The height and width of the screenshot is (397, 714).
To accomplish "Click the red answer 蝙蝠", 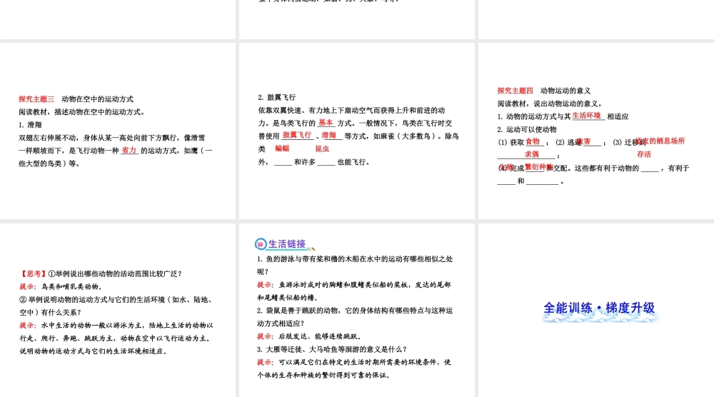I will pyautogui.click(x=282, y=149).
